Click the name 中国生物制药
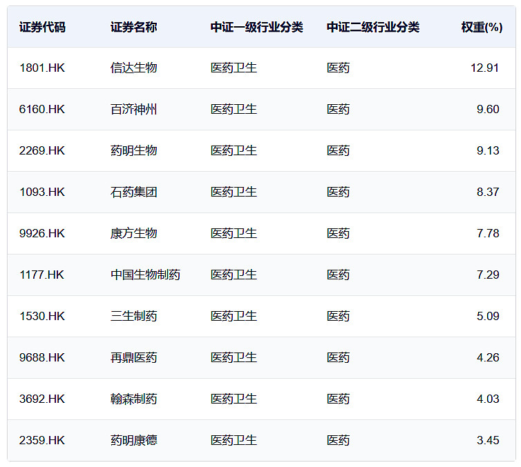This screenshot has width=521, height=467. tap(145, 275)
